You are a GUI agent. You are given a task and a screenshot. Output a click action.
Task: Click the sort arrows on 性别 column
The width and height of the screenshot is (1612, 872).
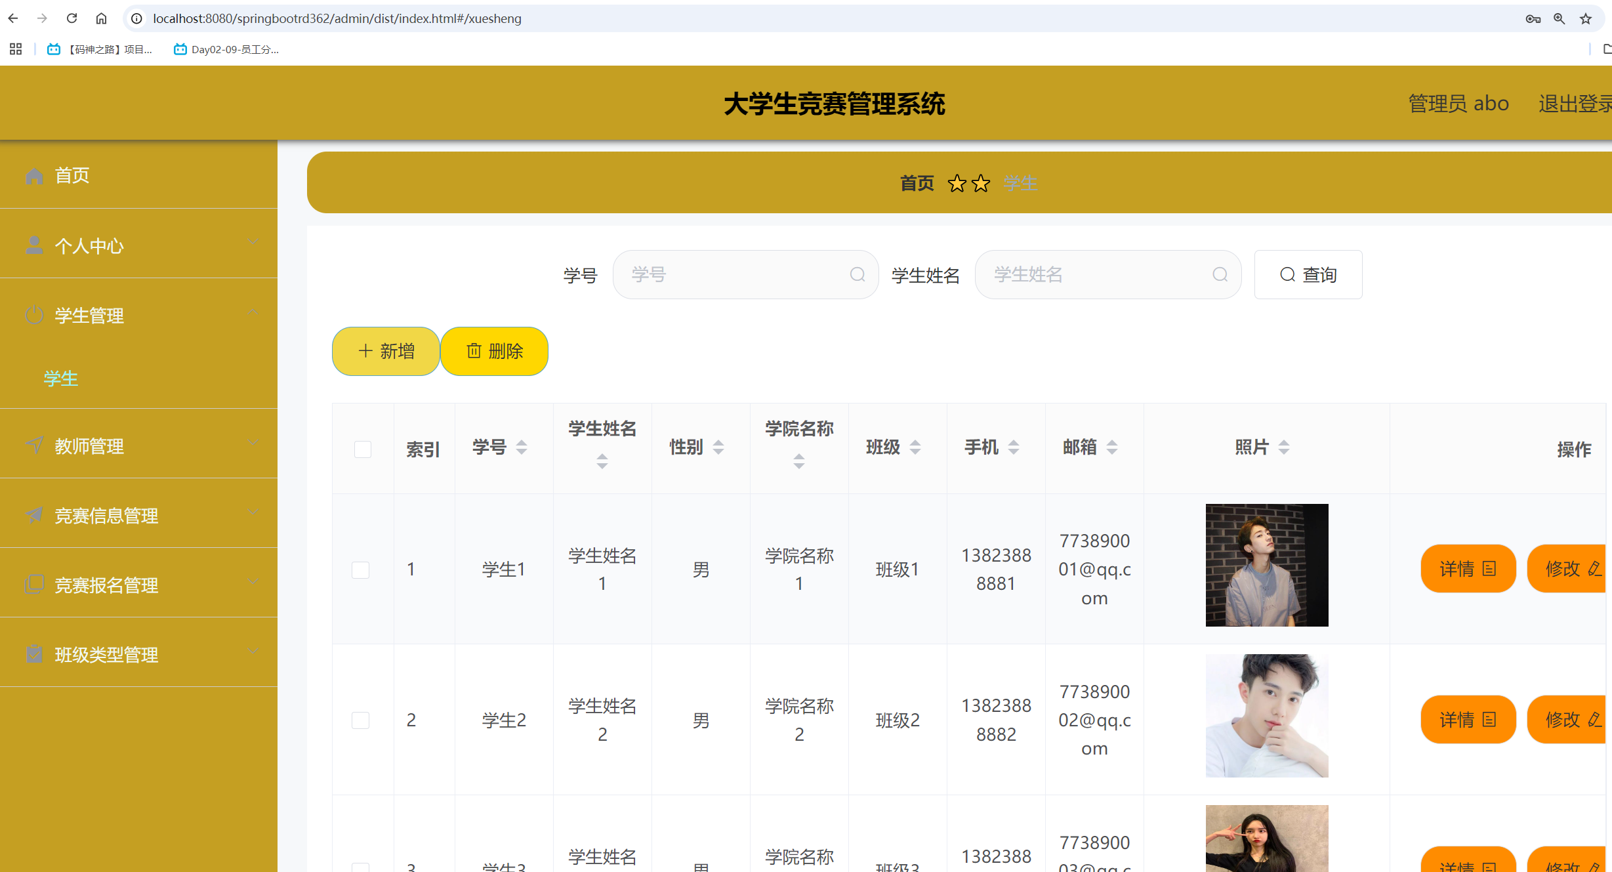click(718, 447)
